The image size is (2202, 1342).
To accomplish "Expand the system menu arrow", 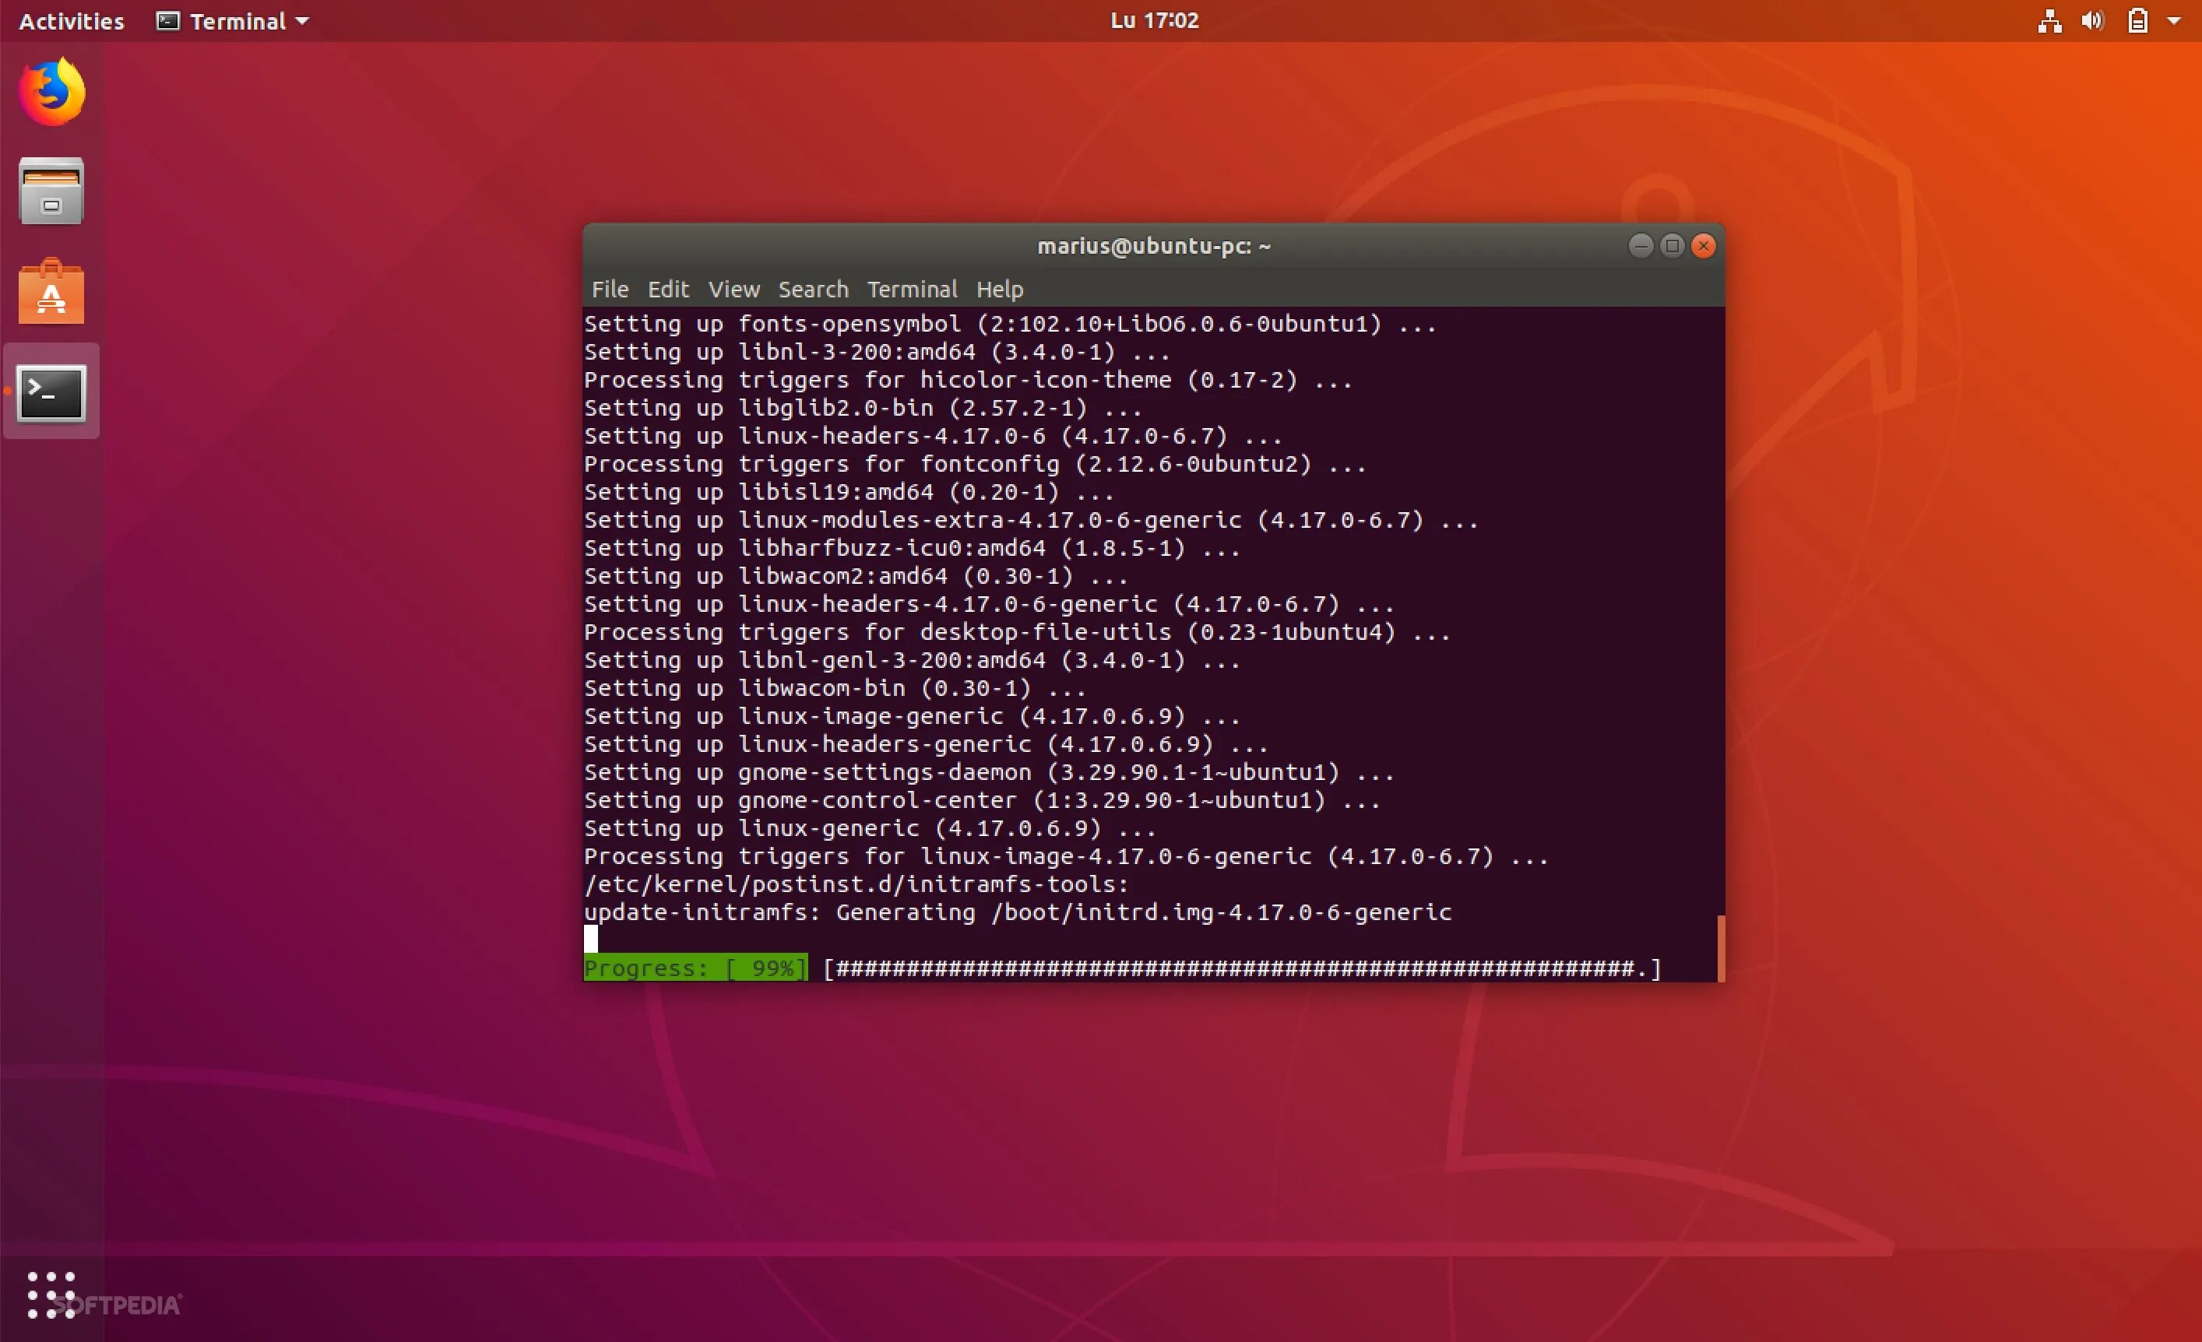I will coord(2174,20).
